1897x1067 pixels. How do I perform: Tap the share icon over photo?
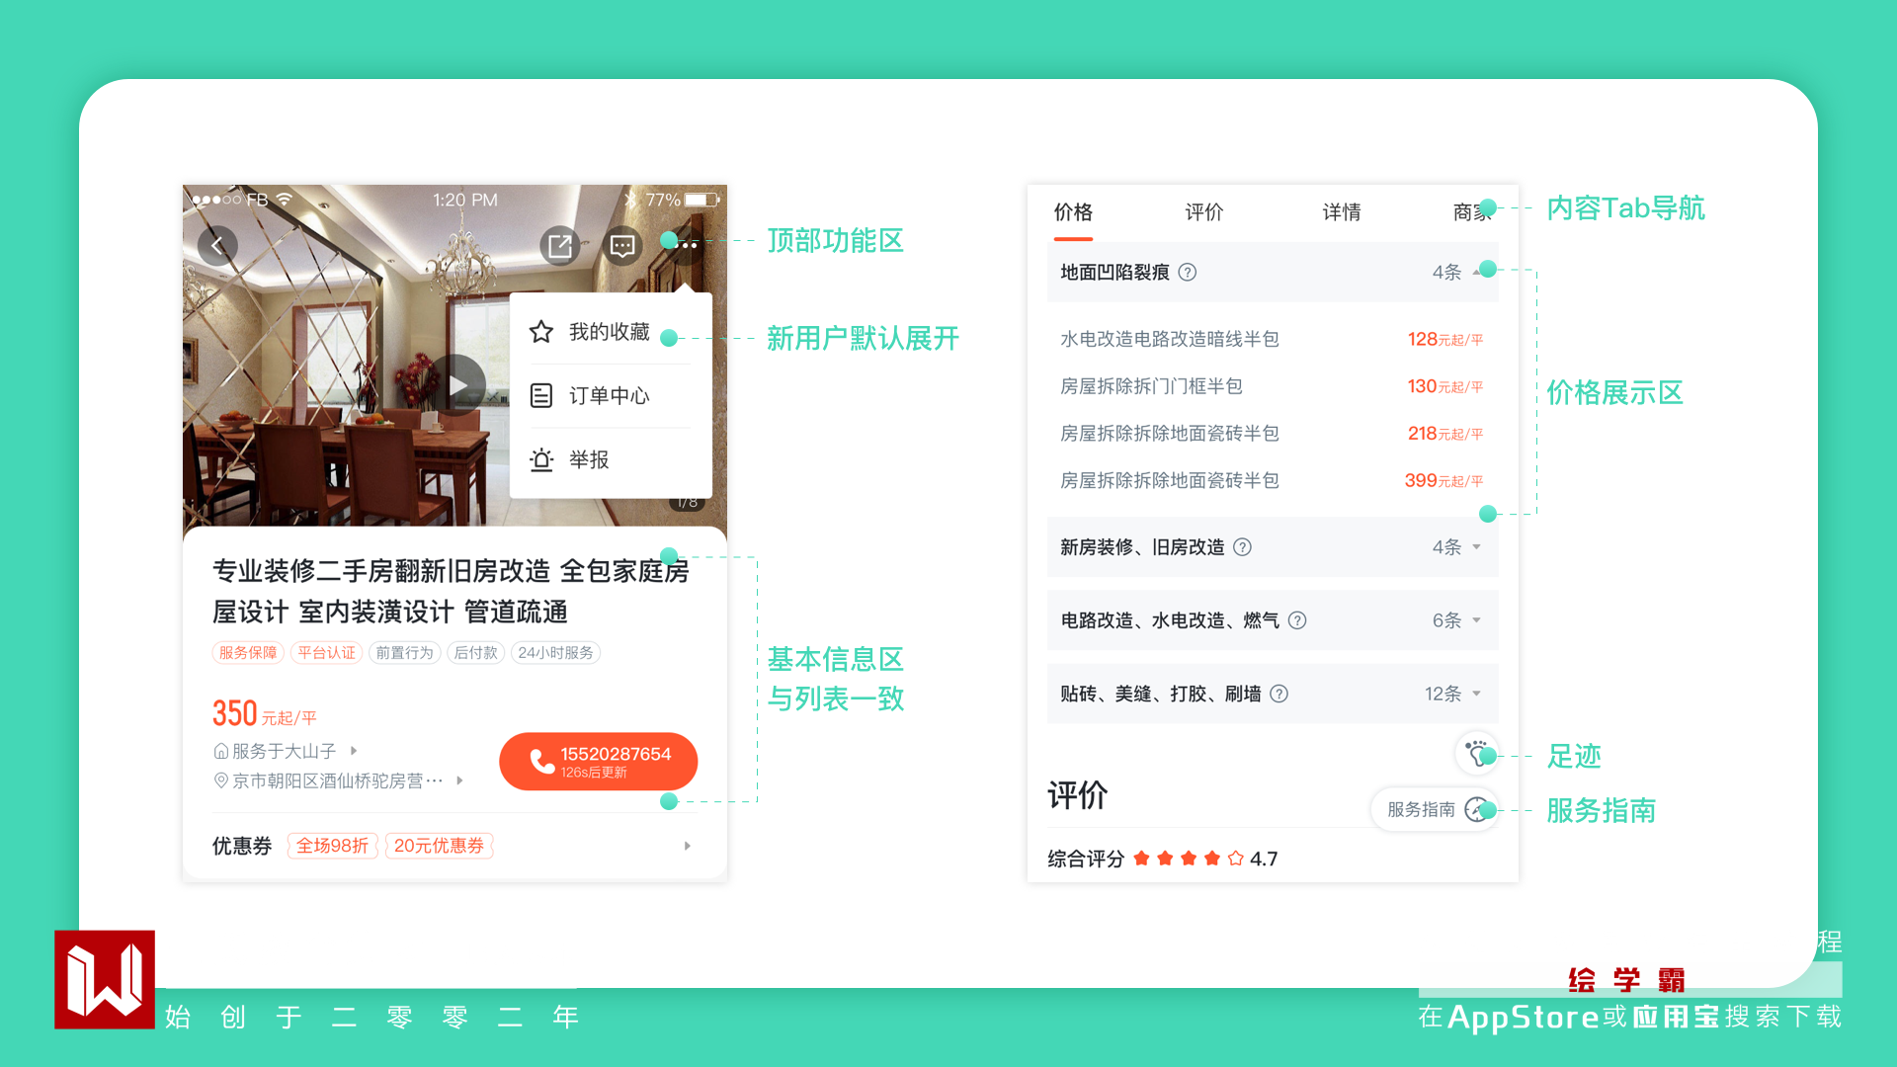[560, 245]
